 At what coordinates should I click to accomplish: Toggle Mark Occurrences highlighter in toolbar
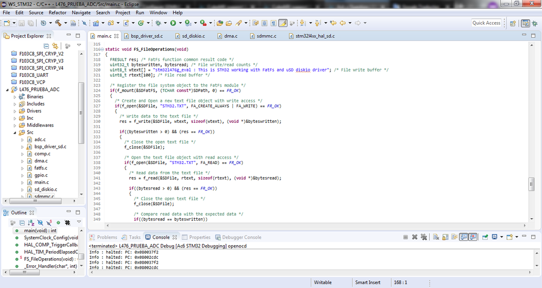[x=283, y=23]
